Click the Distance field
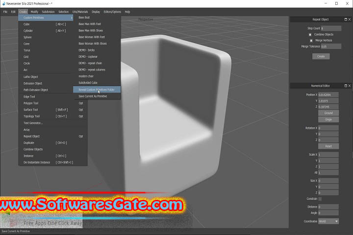 tap(328, 207)
